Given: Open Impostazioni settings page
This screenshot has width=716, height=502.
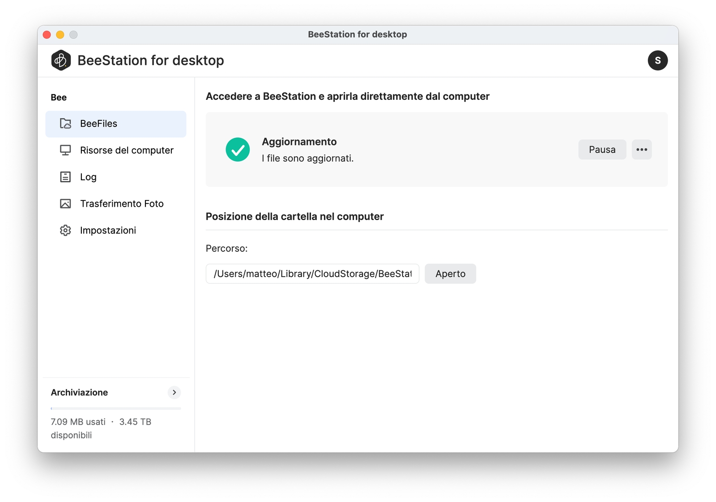Looking at the screenshot, I should (108, 230).
